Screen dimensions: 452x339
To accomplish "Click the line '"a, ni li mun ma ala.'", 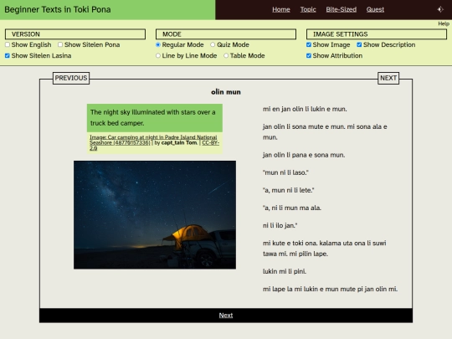I will pyautogui.click(x=292, y=208).
